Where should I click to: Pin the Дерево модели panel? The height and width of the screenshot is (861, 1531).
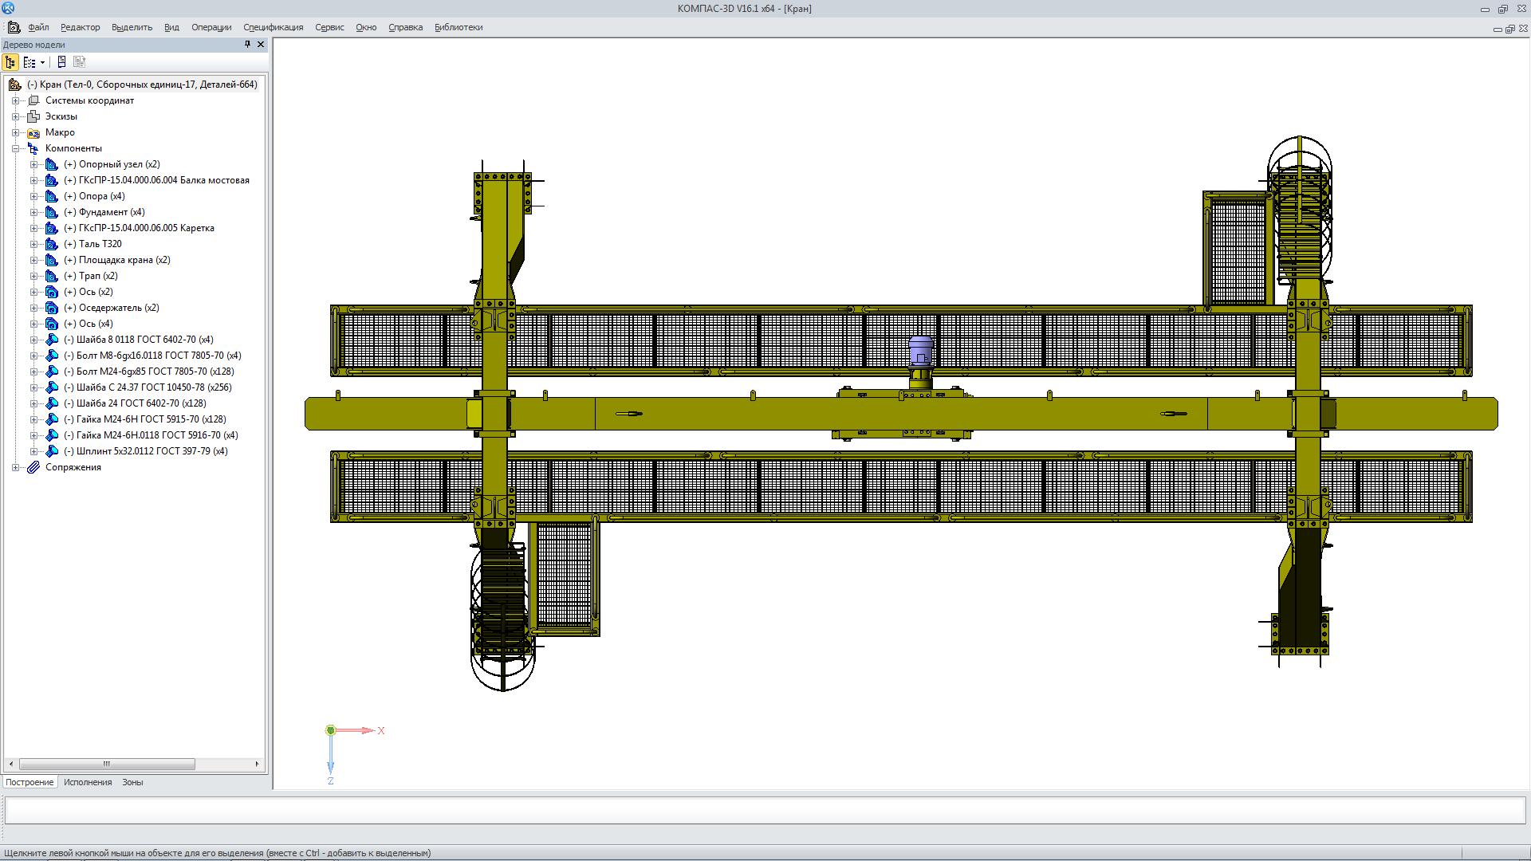pos(247,45)
